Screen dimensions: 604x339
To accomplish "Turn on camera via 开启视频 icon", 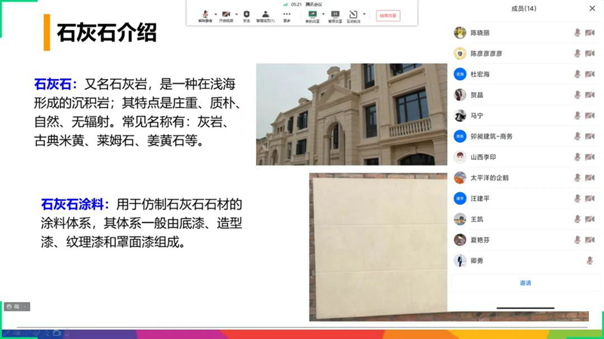I will (x=226, y=14).
